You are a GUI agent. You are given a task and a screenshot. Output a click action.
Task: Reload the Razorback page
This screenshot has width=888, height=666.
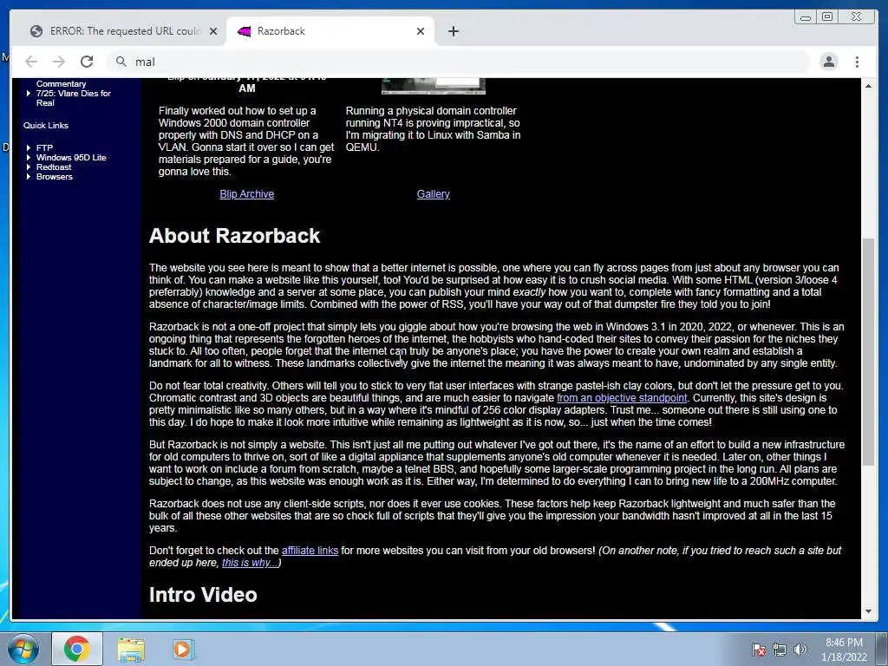pyautogui.click(x=87, y=62)
